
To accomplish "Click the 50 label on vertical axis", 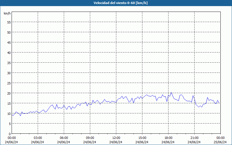I will (x=9, y=32).
